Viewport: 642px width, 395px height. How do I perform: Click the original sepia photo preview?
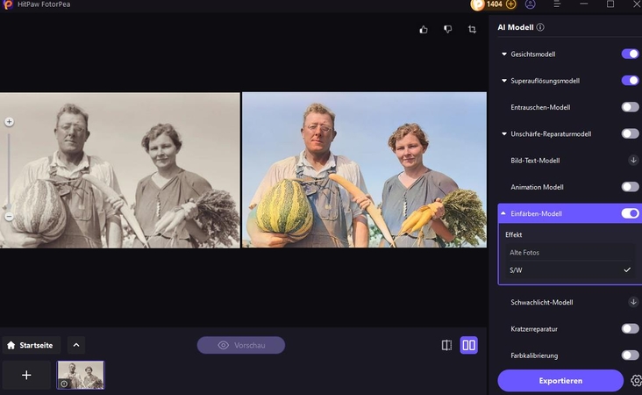(x=120, y=170)
